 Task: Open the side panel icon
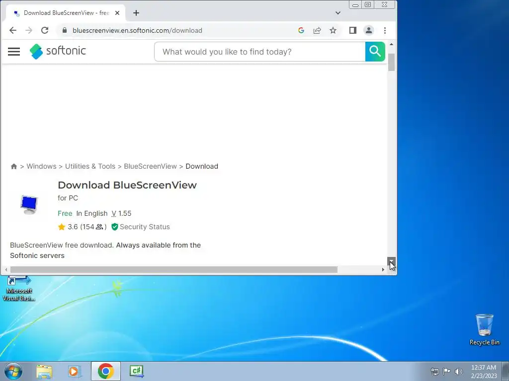click(353, 30)
